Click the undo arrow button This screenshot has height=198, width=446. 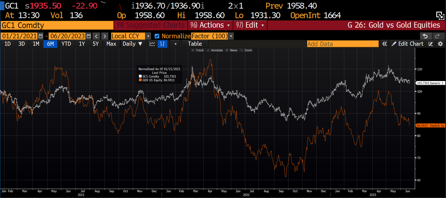[426, 36]
